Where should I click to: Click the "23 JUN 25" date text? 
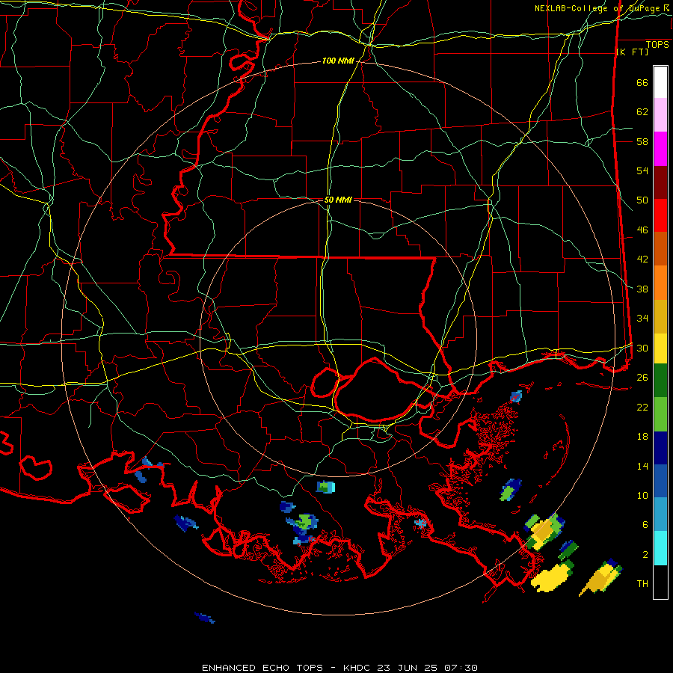[408, 668]
